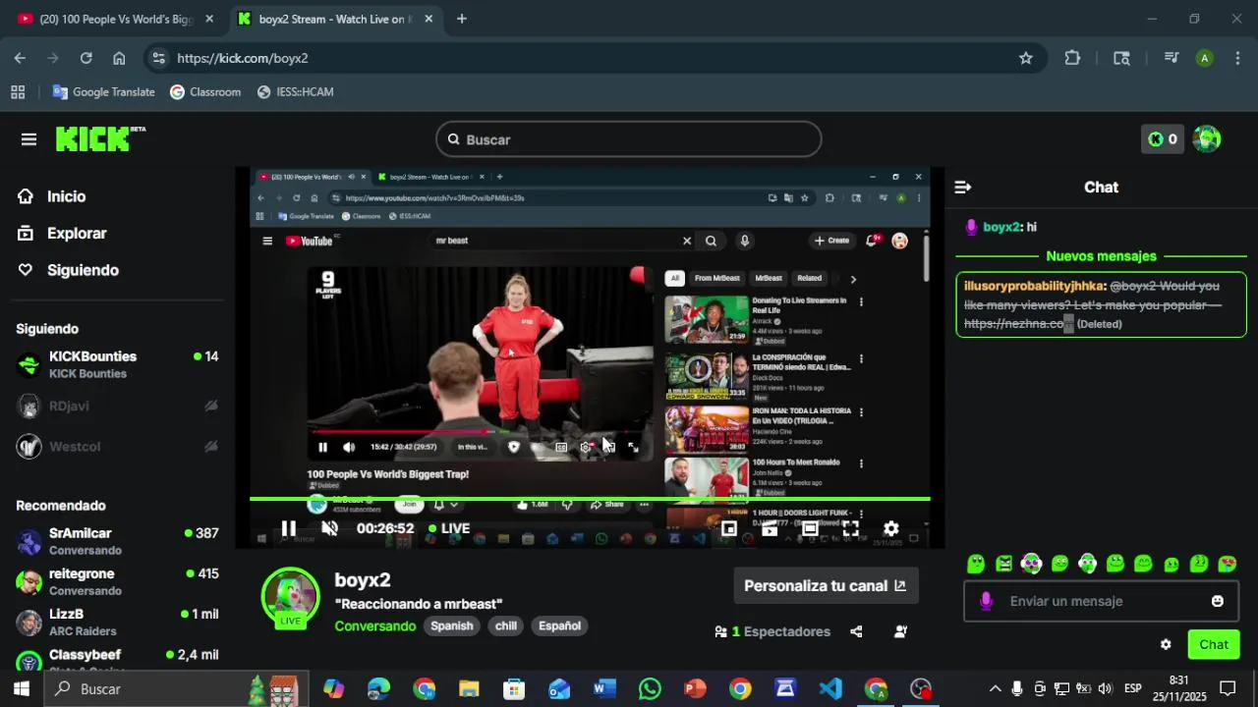Open RDjavi offline channel
This screenshot has width=1258, height=707.
[x=117, y=406]
